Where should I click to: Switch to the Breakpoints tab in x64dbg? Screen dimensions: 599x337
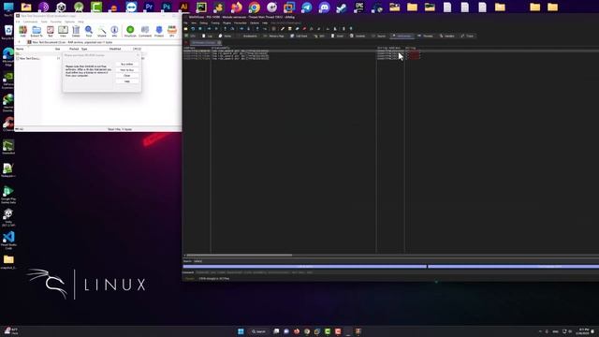(x=248, y=36)
